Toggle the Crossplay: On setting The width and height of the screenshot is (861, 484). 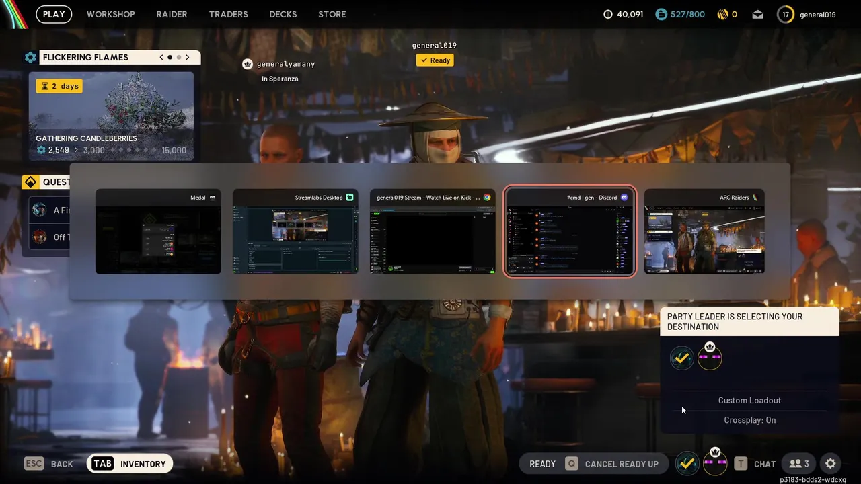(x=749, y=420)
